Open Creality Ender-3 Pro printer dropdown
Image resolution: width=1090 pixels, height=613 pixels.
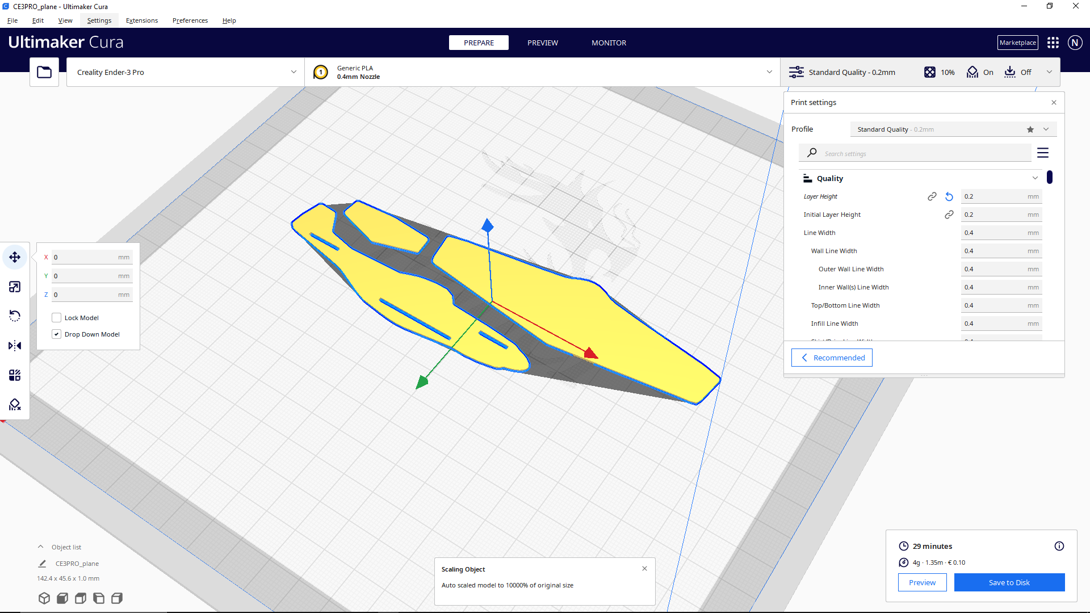pos(186,72)
